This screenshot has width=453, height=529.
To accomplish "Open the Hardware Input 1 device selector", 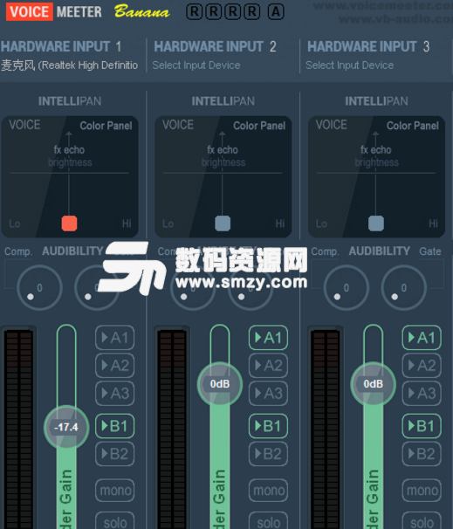I will [x=70, y=65].
